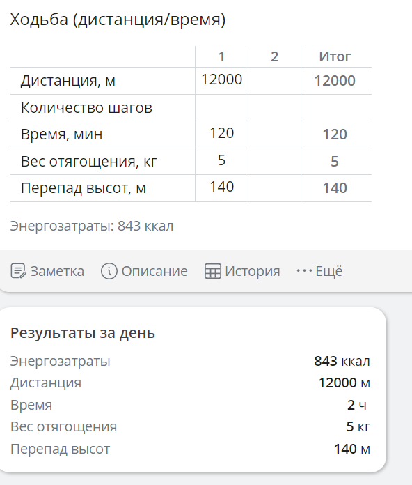Select empty Дистанция cell in set 2

275,80
